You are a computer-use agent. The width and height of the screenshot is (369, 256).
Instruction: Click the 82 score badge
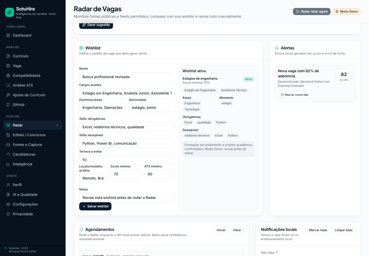(344, 77)
